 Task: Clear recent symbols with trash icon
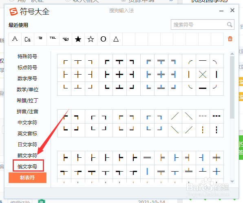pyautogui.click(x=230, y=39)
